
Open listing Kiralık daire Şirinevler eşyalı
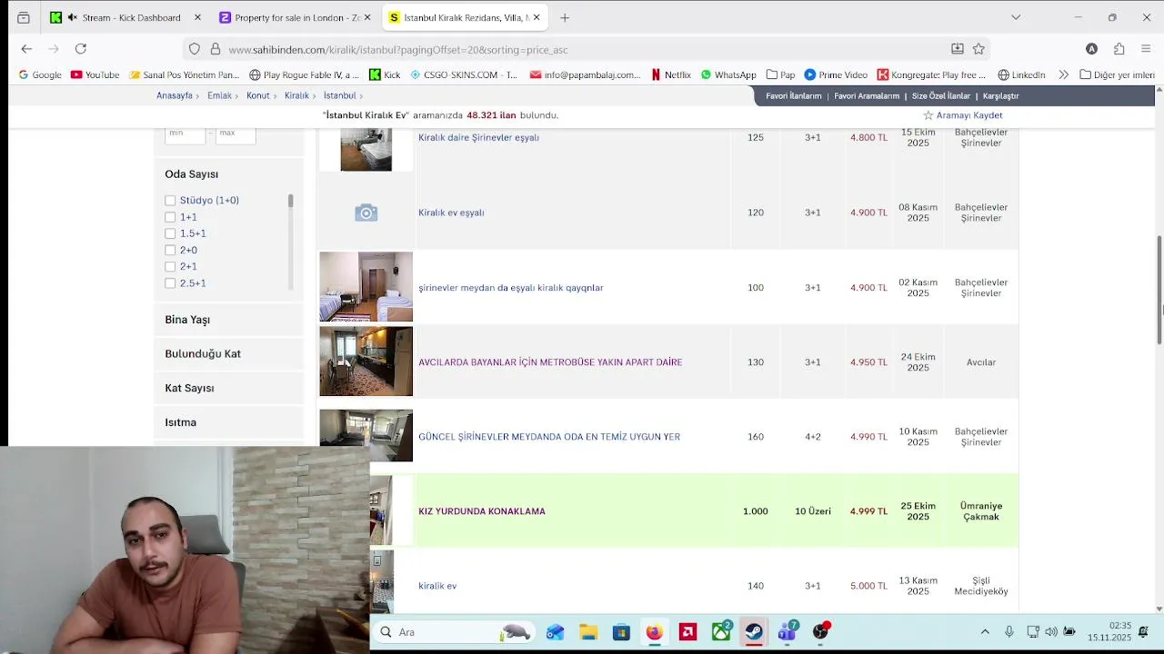click(x=478, y=137)
